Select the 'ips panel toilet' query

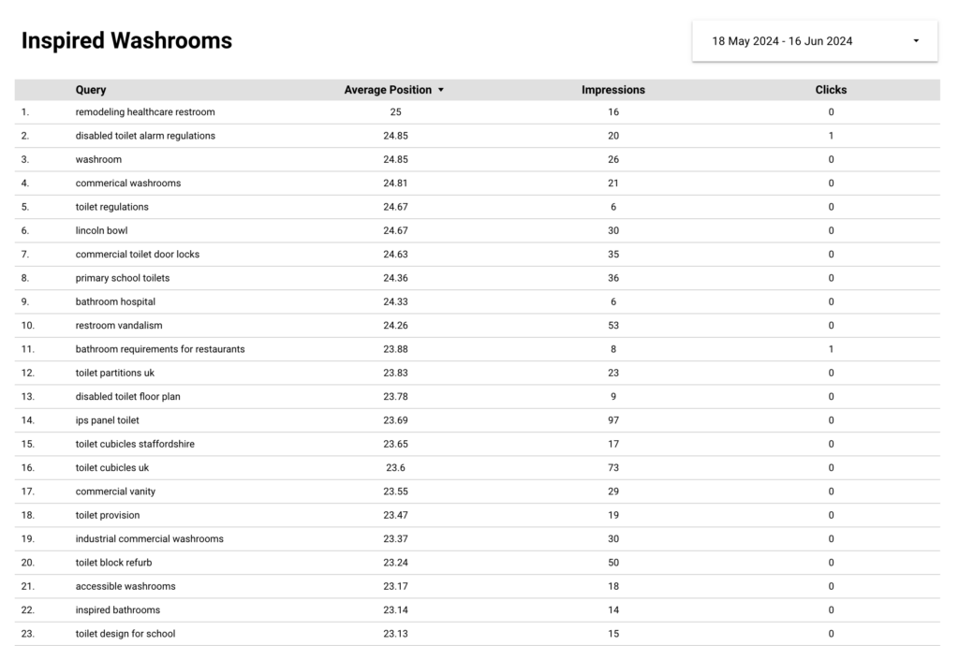click(107, 419)
